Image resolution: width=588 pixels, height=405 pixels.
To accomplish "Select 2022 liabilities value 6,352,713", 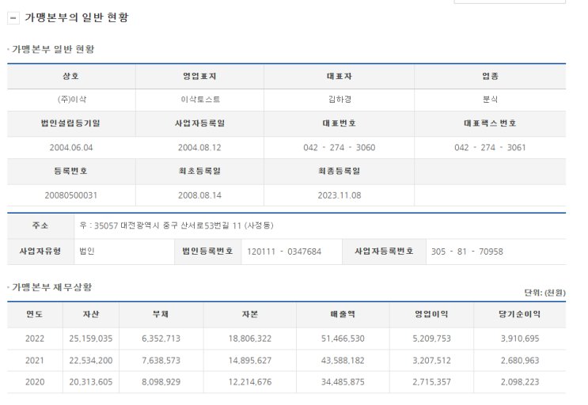I will 161,339.
